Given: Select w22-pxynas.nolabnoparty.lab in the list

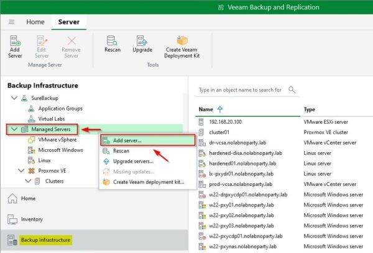Looking at the screenshot, I should tap(242, 247).
